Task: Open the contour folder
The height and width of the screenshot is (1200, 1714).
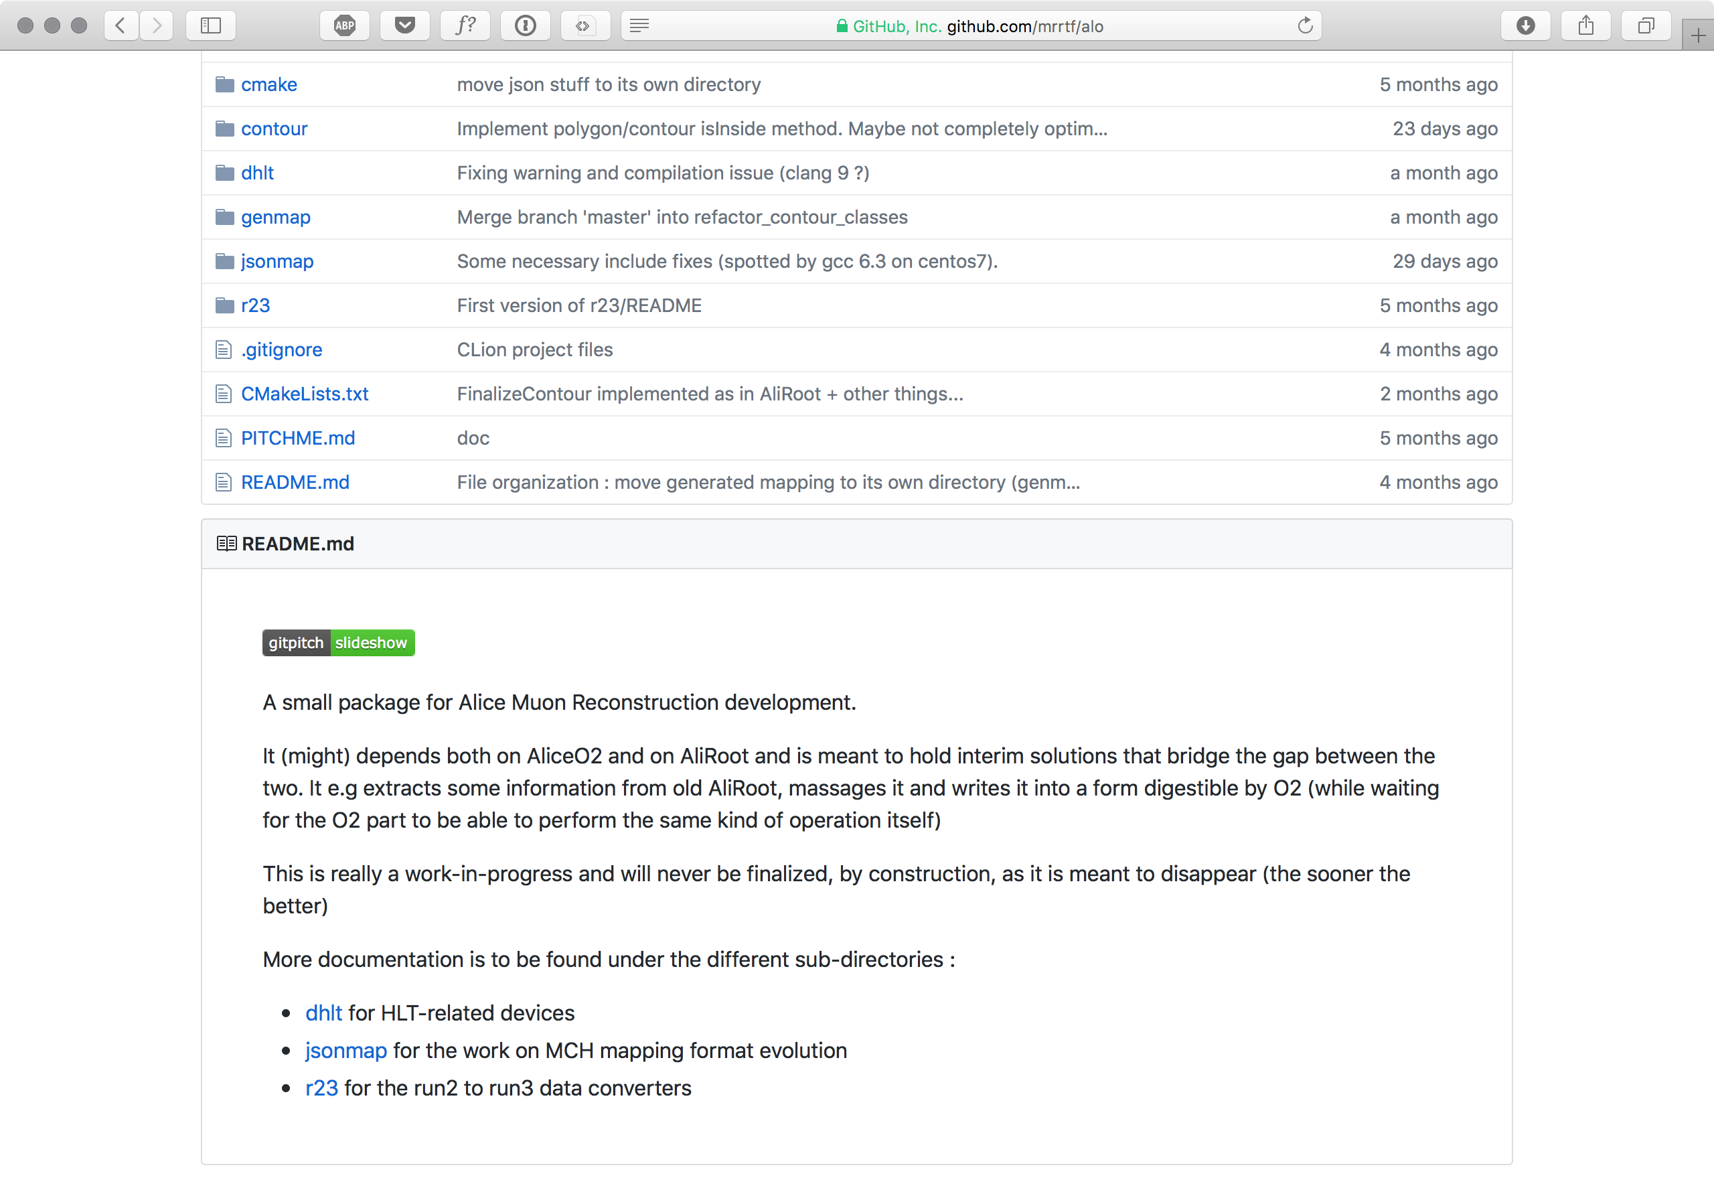Action: pos(274,129)
